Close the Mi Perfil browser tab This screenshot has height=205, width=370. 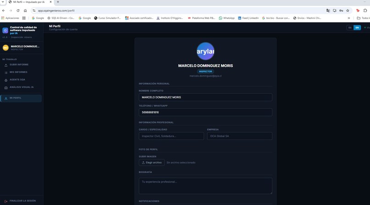click(50, 2)
